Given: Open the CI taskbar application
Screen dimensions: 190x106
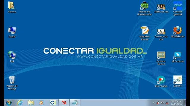Looking at the screenshot, I should pos(53,103).
